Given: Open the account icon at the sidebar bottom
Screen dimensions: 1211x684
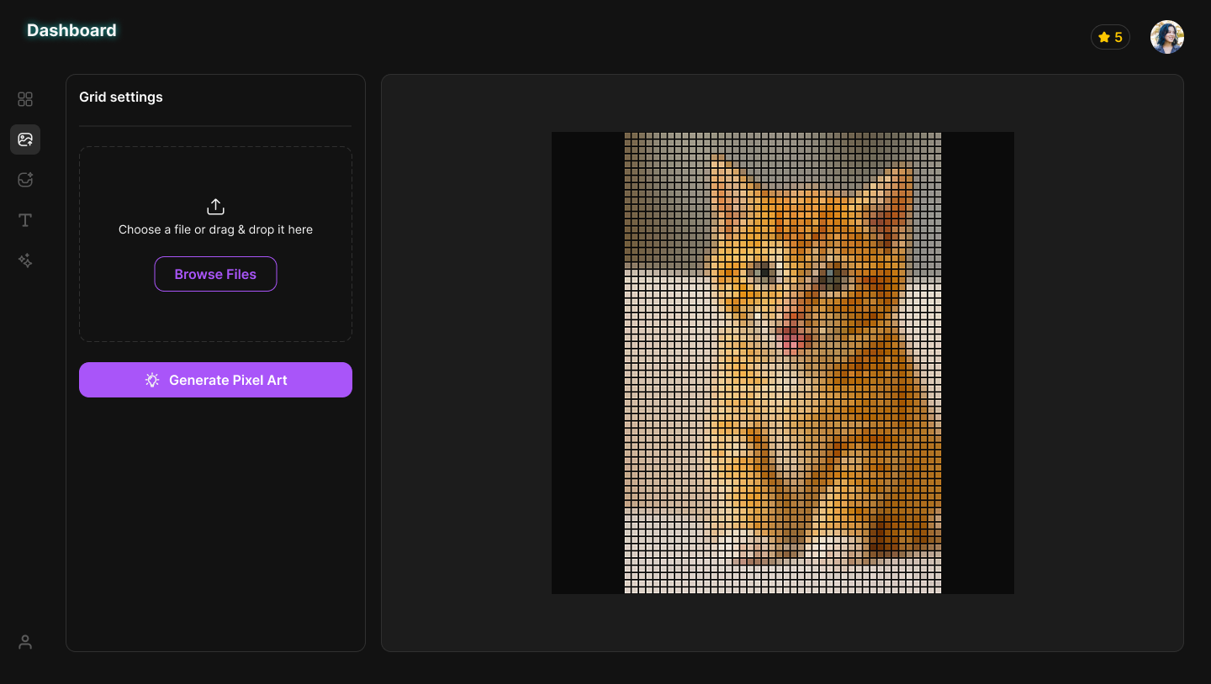Looking at the screenshot, I should pos(25,641).
